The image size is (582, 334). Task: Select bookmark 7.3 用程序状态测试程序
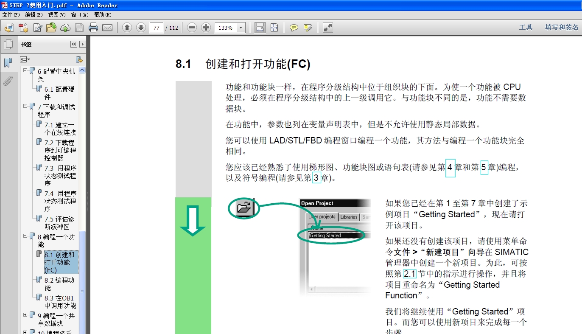tap(60, 176)
